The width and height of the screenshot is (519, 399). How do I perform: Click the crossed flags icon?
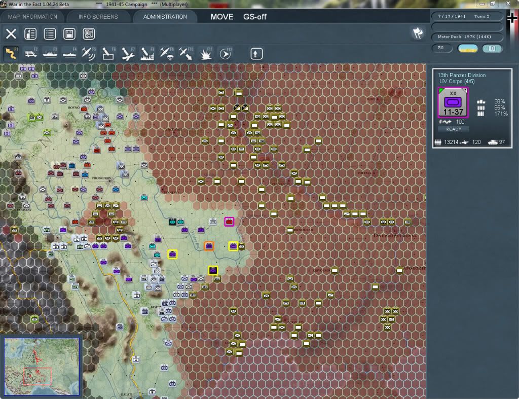(x=418, y=33)
